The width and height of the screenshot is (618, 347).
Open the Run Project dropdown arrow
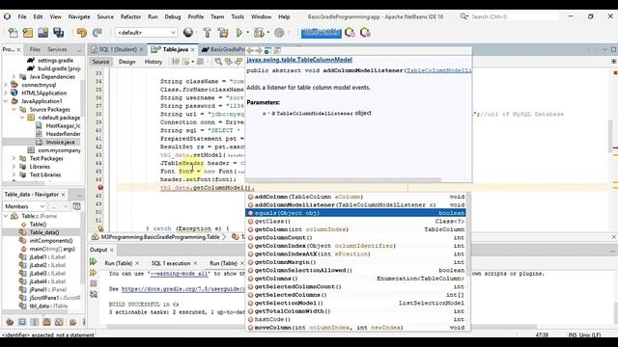(247, 33)
